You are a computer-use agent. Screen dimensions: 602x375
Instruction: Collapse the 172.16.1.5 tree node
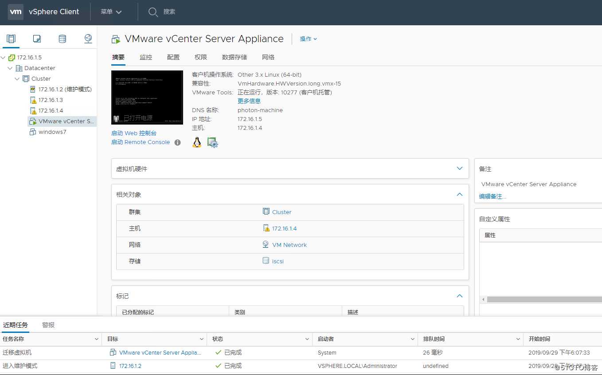pyautogui.click(x=4, y=58)
